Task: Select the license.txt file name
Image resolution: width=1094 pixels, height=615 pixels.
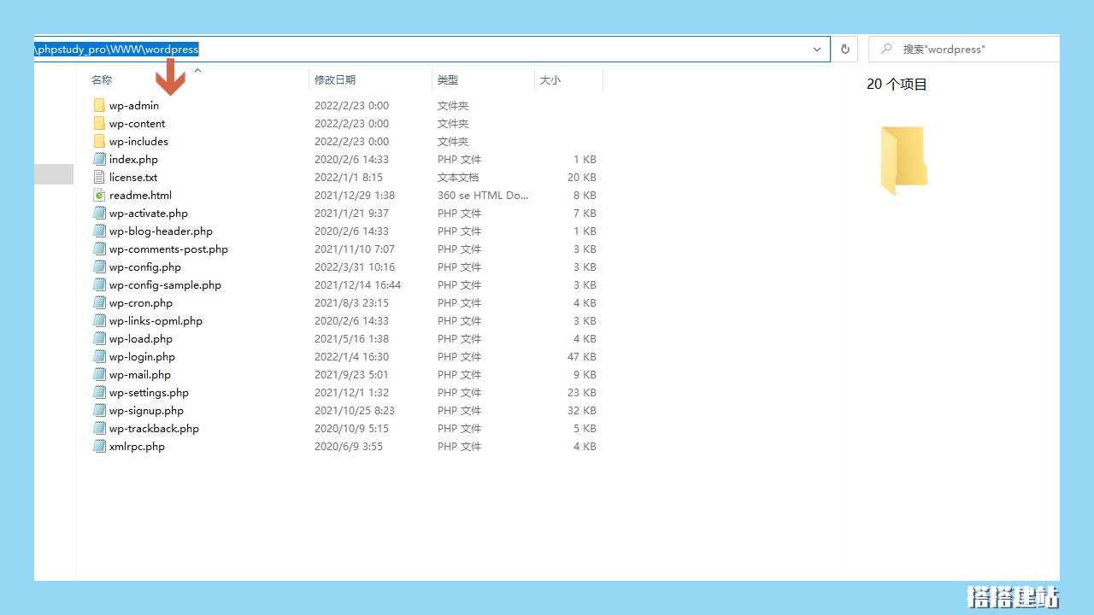Action: pyautogui.click(x=133, y=178)
